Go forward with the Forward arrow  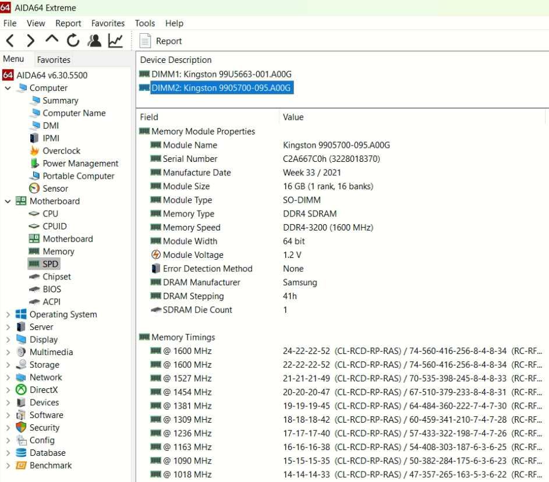click(31, 41)
